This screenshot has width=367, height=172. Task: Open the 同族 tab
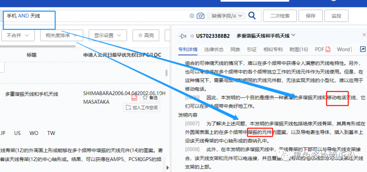235,49
